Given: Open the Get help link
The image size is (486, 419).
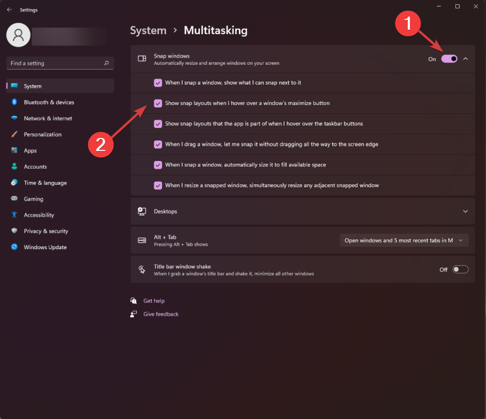Looking at the screenshot, I should click(x=154, y=301).
